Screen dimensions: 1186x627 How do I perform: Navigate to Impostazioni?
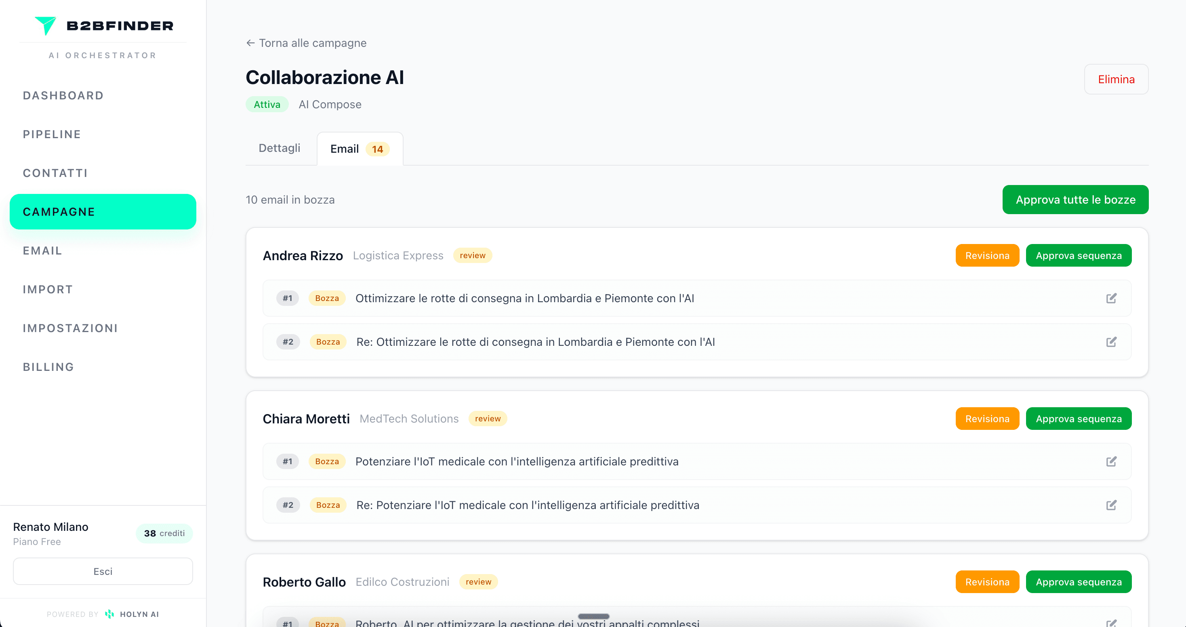(70, 328)
